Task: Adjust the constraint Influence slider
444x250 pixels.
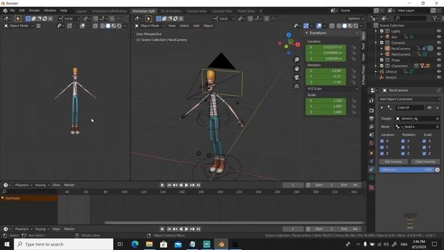Action: tap(407, 169)
